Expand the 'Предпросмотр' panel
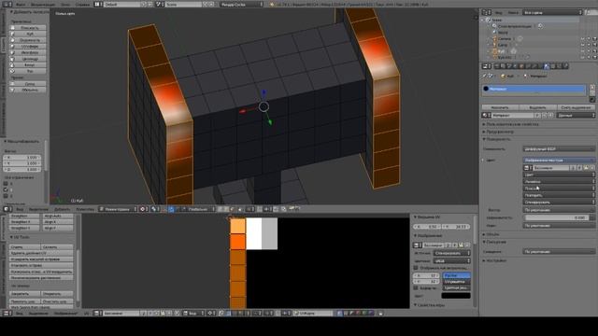 [x=500, y=132]
